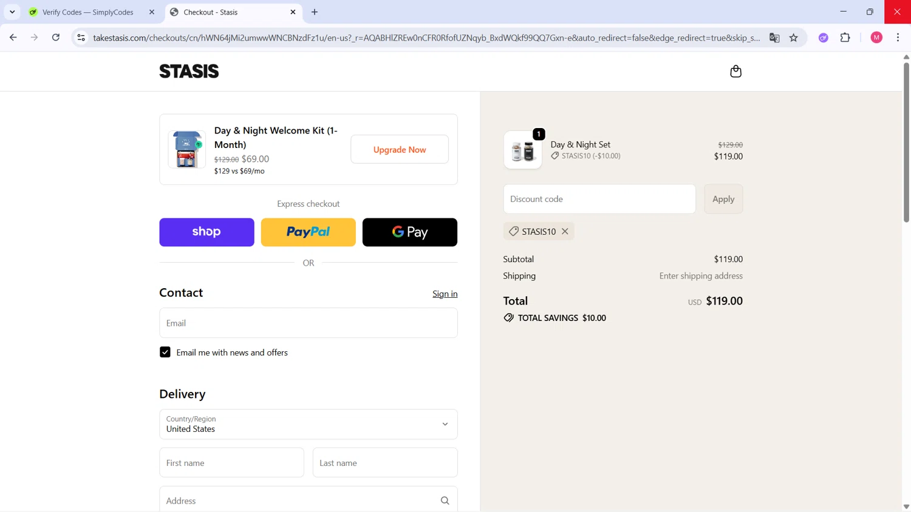911x512 pixels.
Task: Click the Enter shipping address text
Action: [701, 276]
